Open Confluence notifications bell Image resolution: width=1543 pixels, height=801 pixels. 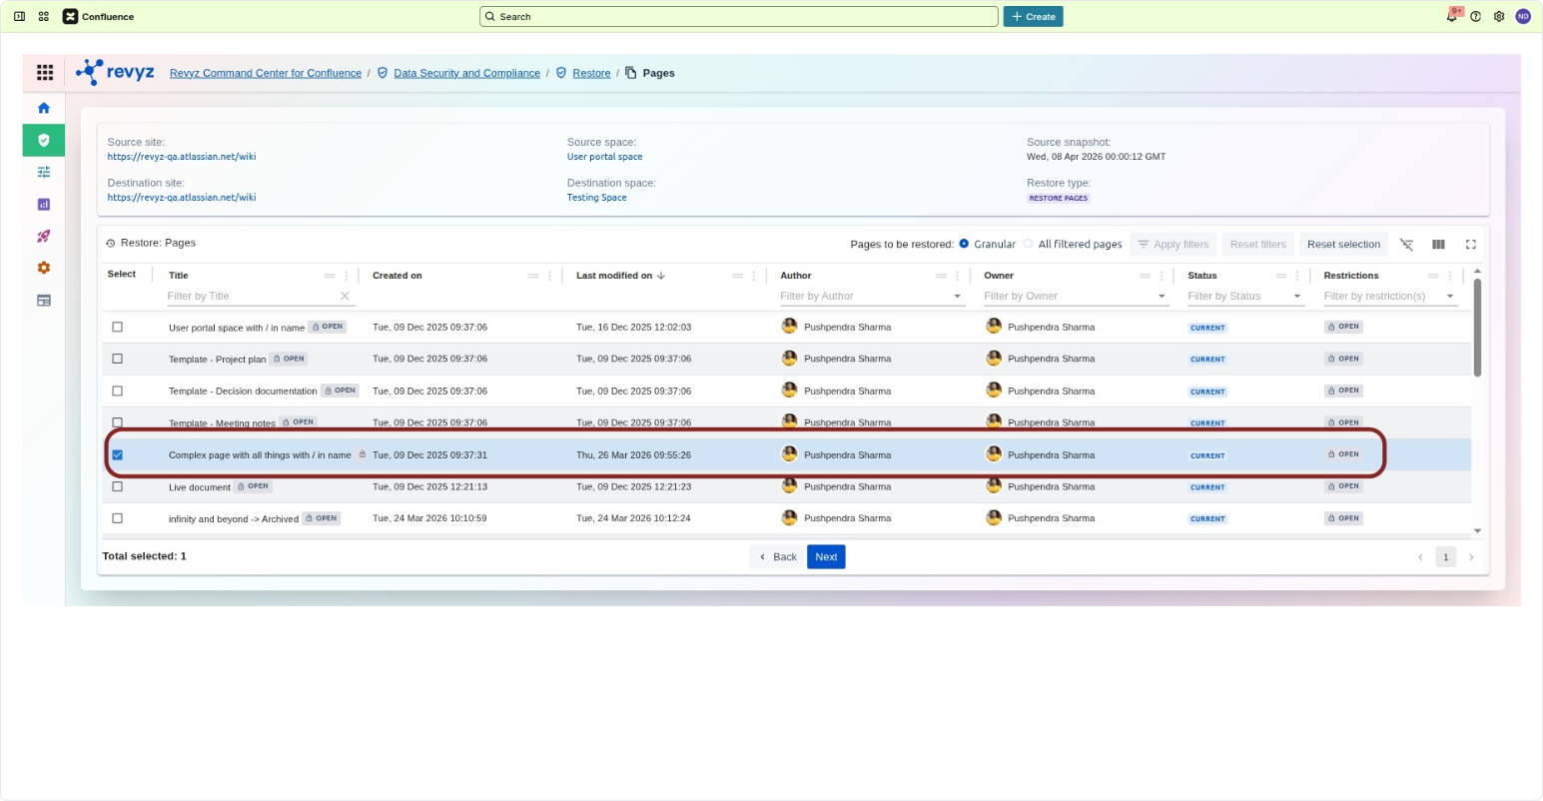tap(1451, 17)
